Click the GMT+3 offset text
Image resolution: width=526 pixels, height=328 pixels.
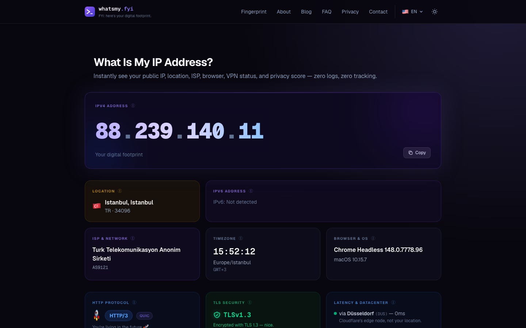tap(220, 270)
